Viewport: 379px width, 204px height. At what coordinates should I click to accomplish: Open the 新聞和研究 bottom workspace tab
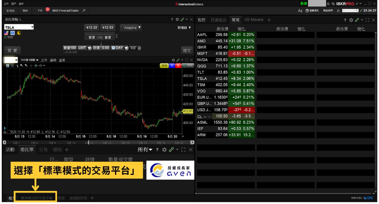(x=78, y=198)
